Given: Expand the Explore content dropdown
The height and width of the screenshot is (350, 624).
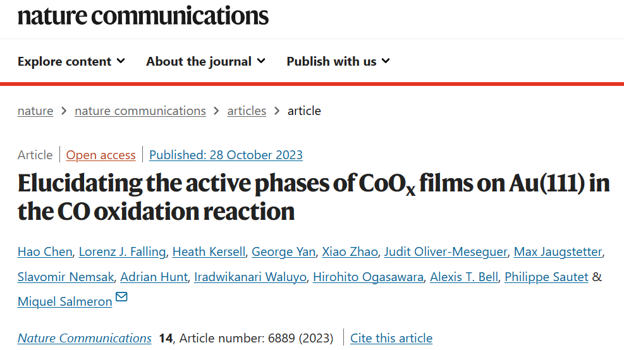Looking at the screenshot, I should (71, 62).
